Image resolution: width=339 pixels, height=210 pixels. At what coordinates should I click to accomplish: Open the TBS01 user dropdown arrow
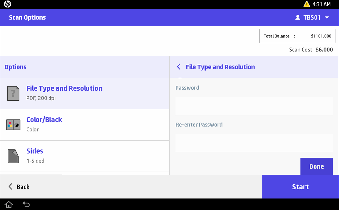pyautogui.click(x=327, y=17)
